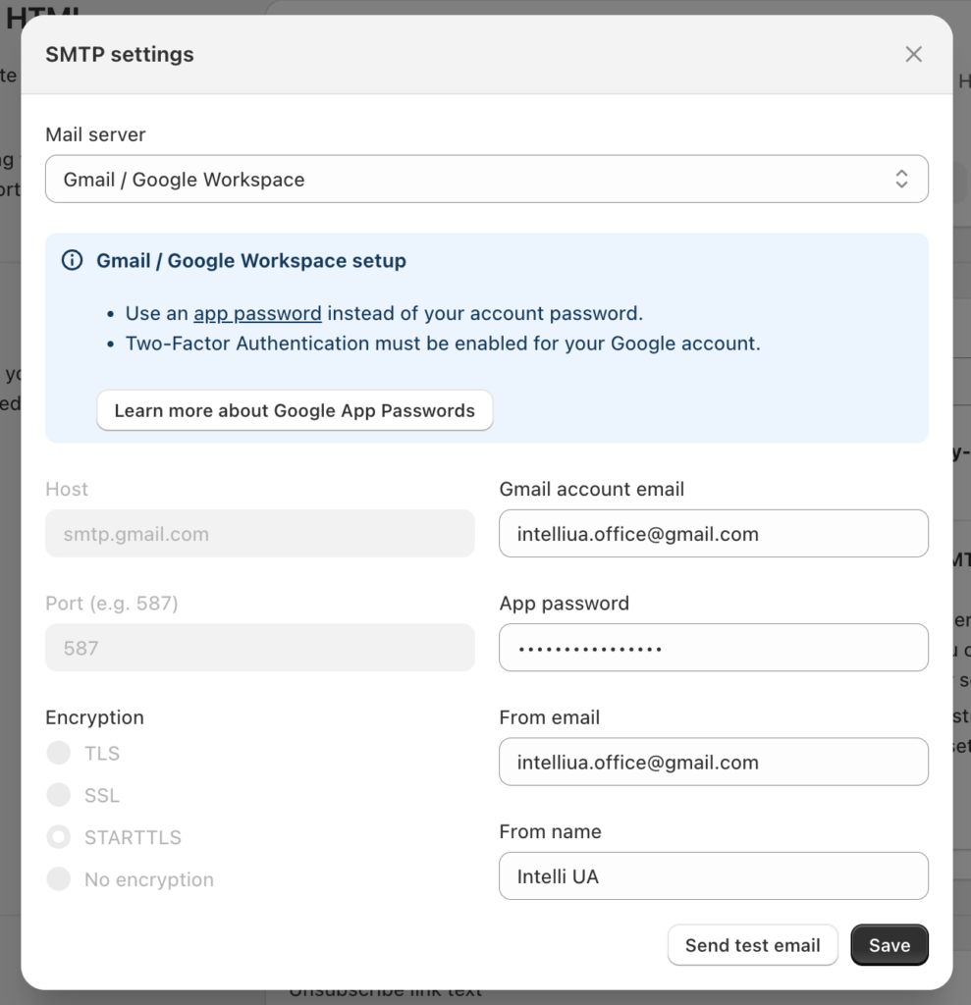Click Learn more about Google App Passwords

click(x=295, y=410)
